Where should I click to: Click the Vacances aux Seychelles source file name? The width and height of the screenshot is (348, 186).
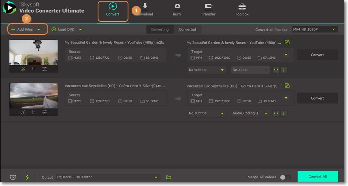coord(115,86)
